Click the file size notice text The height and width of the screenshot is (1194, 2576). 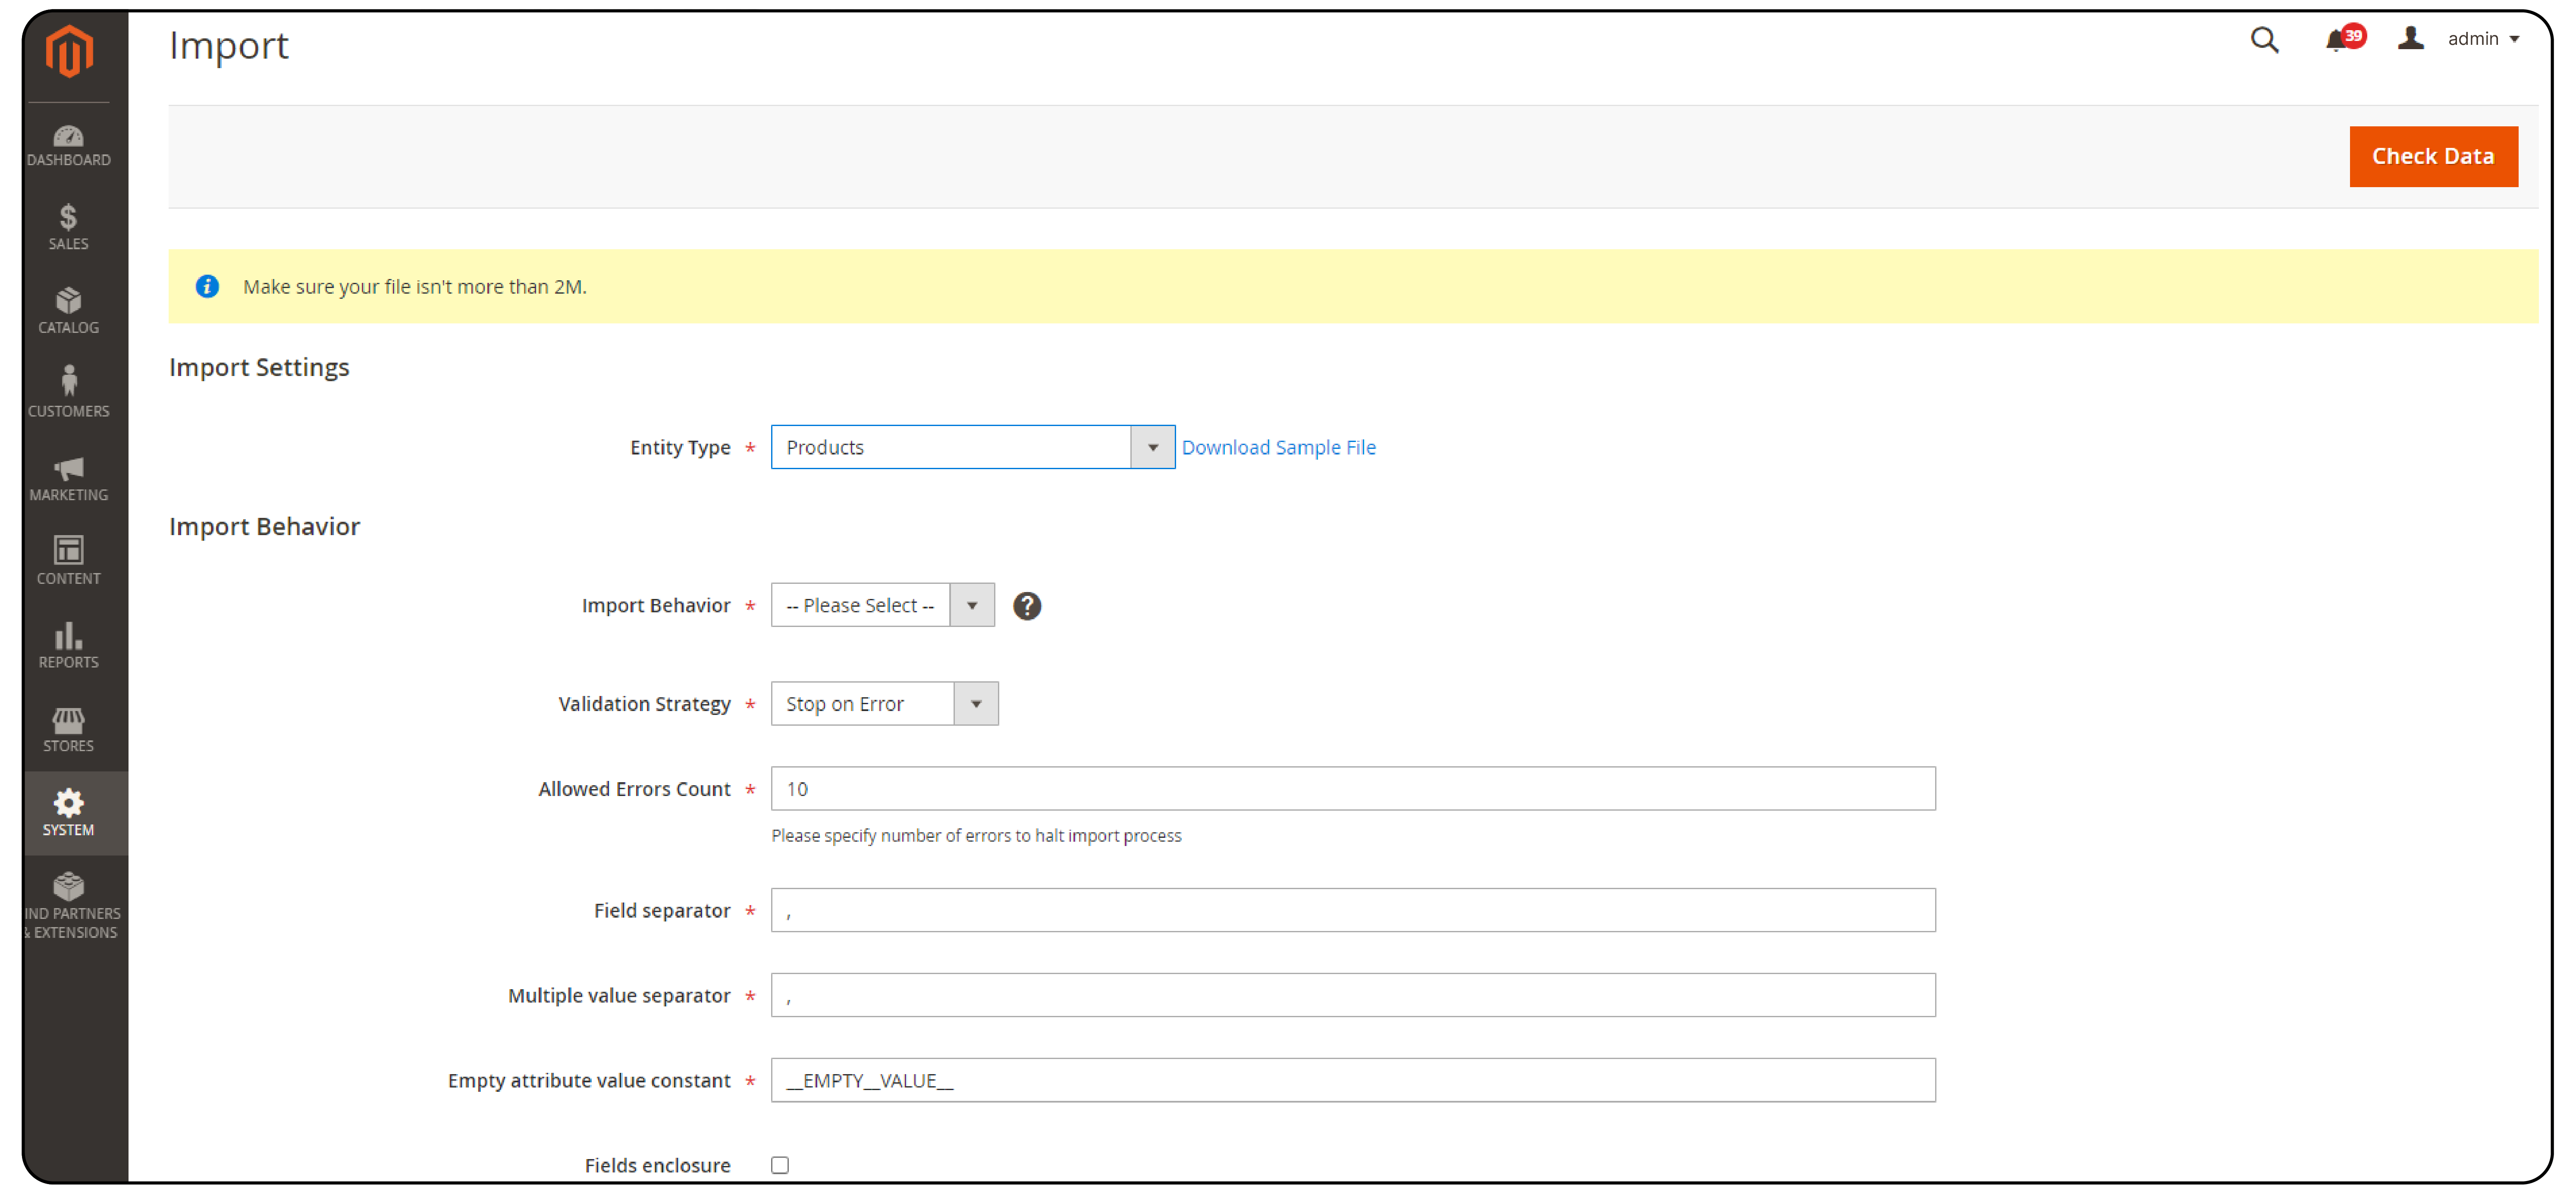pyautogui.click(x=415, y=287)
